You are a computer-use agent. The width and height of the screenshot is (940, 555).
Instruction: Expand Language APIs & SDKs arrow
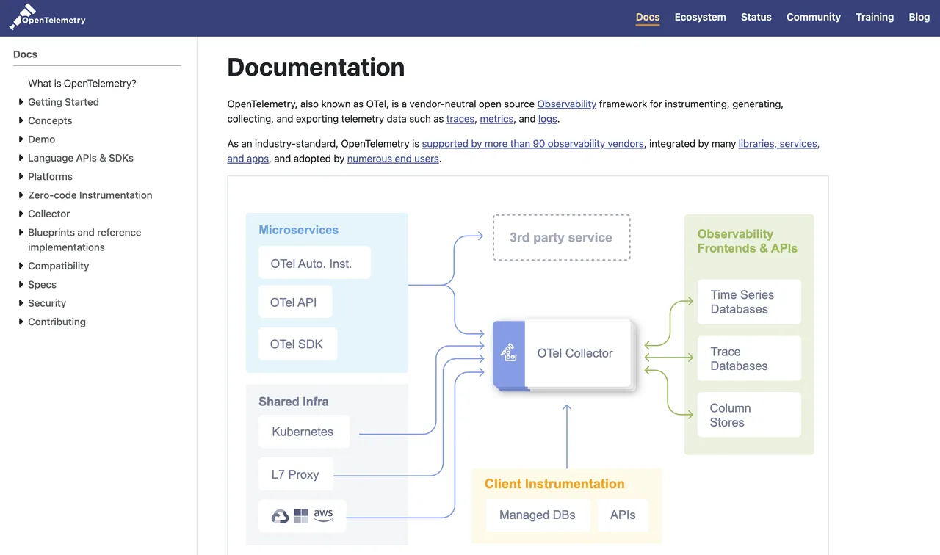[21, 158]
